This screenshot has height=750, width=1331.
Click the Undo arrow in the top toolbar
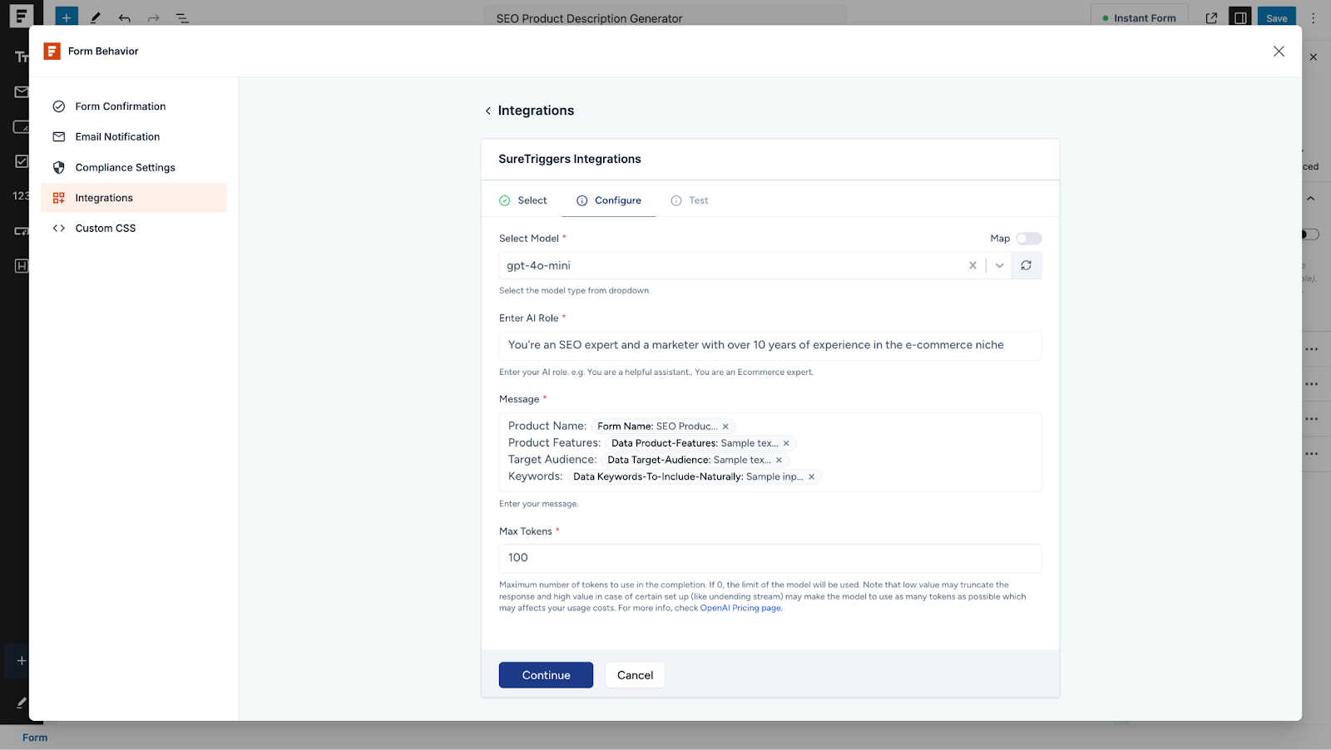click(x=124, y=17)
